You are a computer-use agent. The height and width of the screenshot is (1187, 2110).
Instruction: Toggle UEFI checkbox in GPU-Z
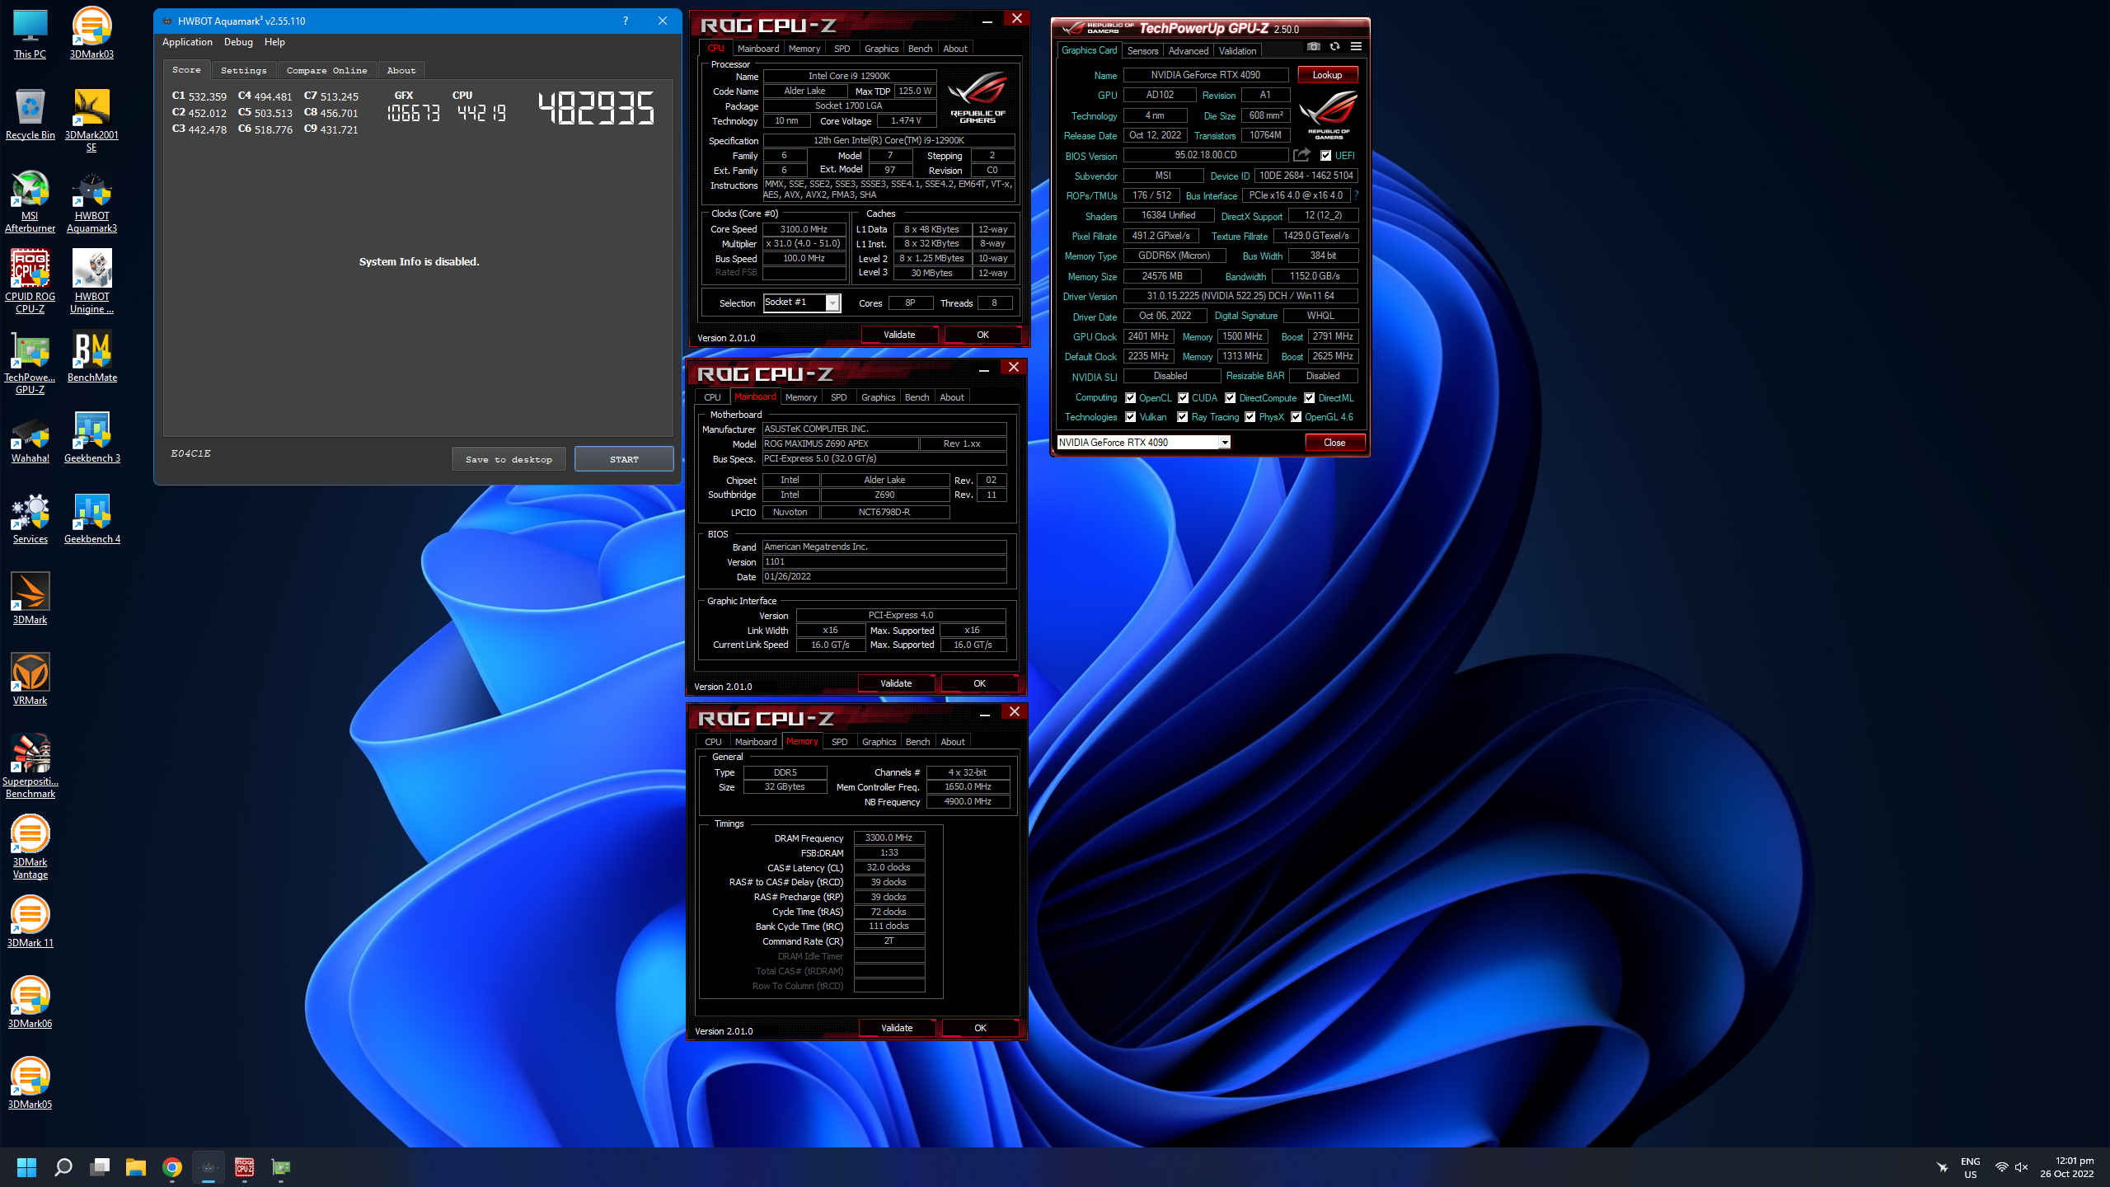(1325, 156)
